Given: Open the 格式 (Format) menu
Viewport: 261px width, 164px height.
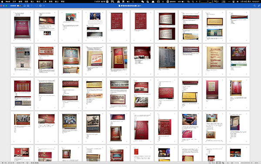Looking at the screenshot, I should coord(38,1).
